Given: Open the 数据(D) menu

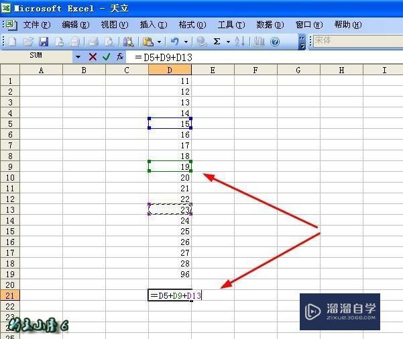Looking at the screenshot, I should point(270,25).
